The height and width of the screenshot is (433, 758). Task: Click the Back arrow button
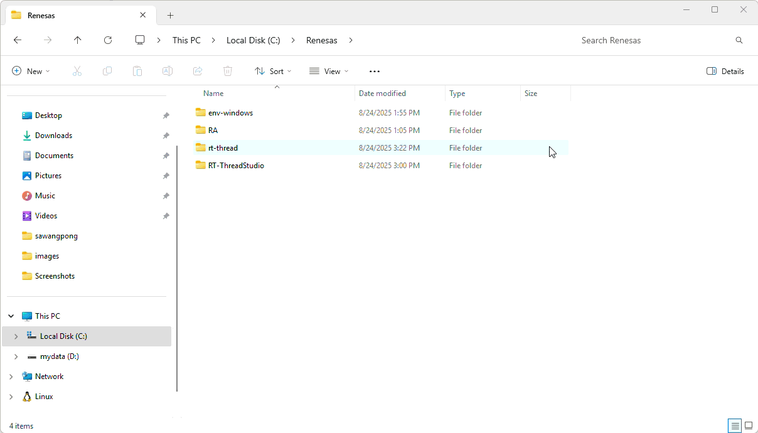pyautogui.click(x=18, y=40)
